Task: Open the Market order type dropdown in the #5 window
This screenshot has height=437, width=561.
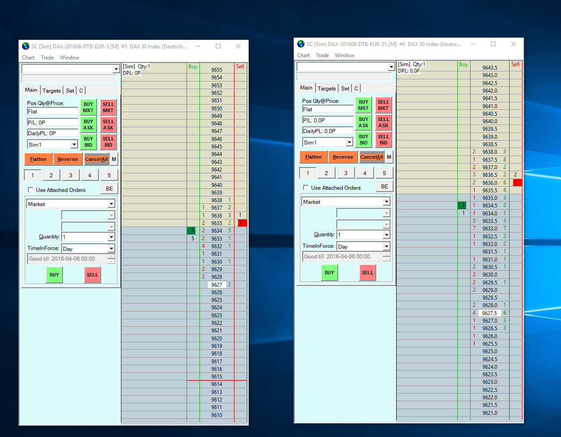Action: [111, 204]
